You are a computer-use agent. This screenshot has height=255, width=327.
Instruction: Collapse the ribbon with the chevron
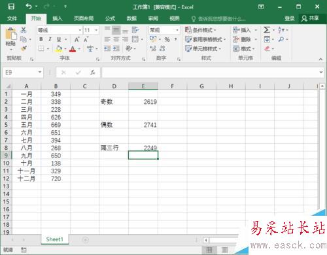(320, 59)
